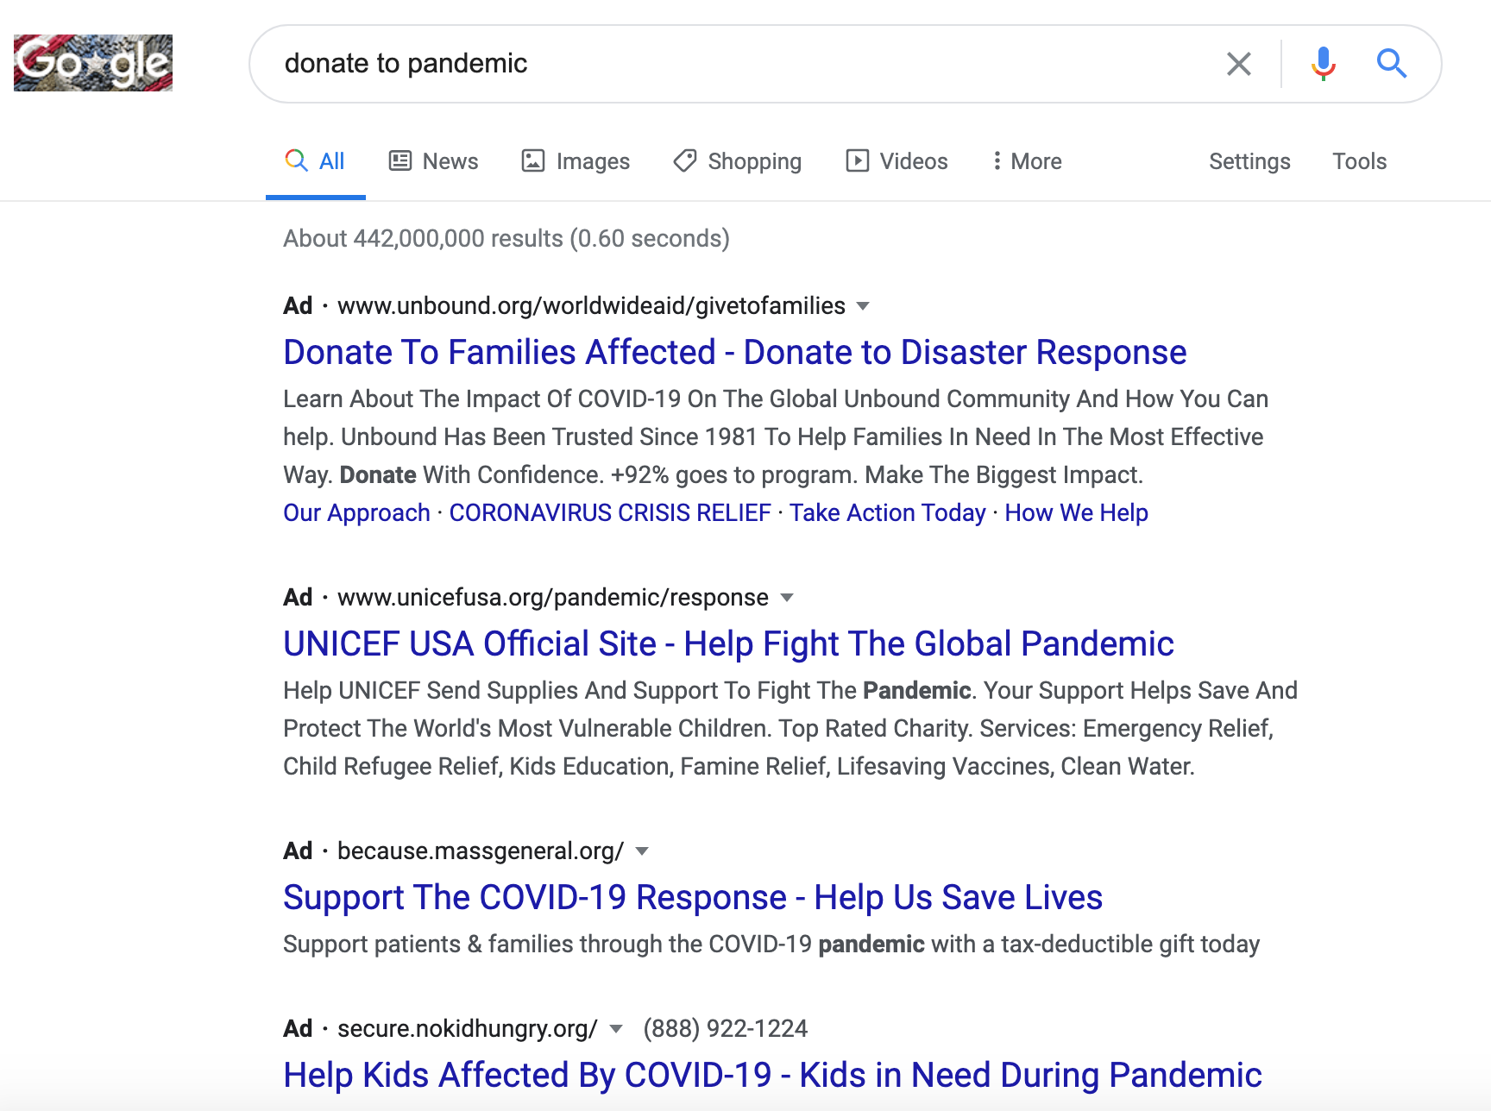1491x1111 pixels.
Task: Open the UNICEF USA Official Site link
Action: (x=728, y=643)
